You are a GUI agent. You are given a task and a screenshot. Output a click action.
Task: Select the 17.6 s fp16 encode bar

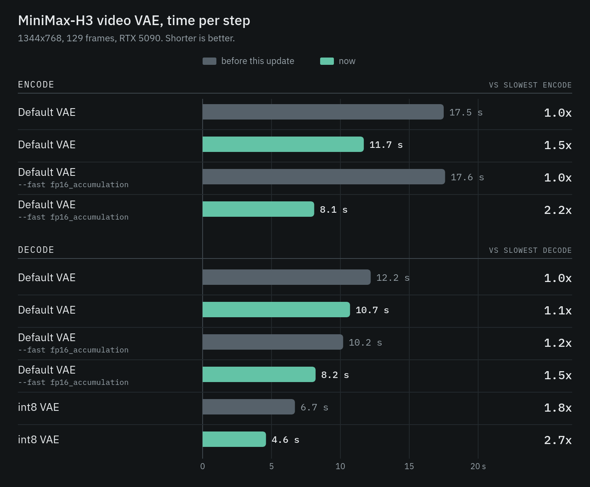324,177
